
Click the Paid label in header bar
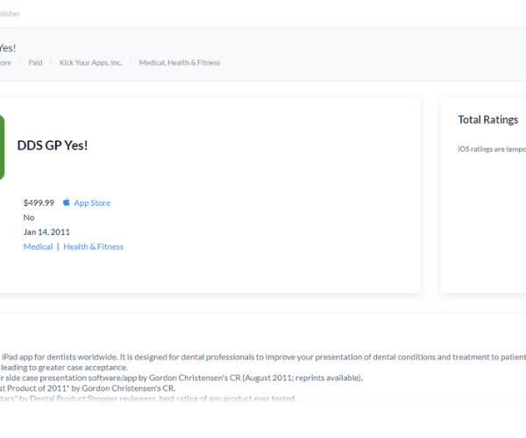tap(35, 63)
